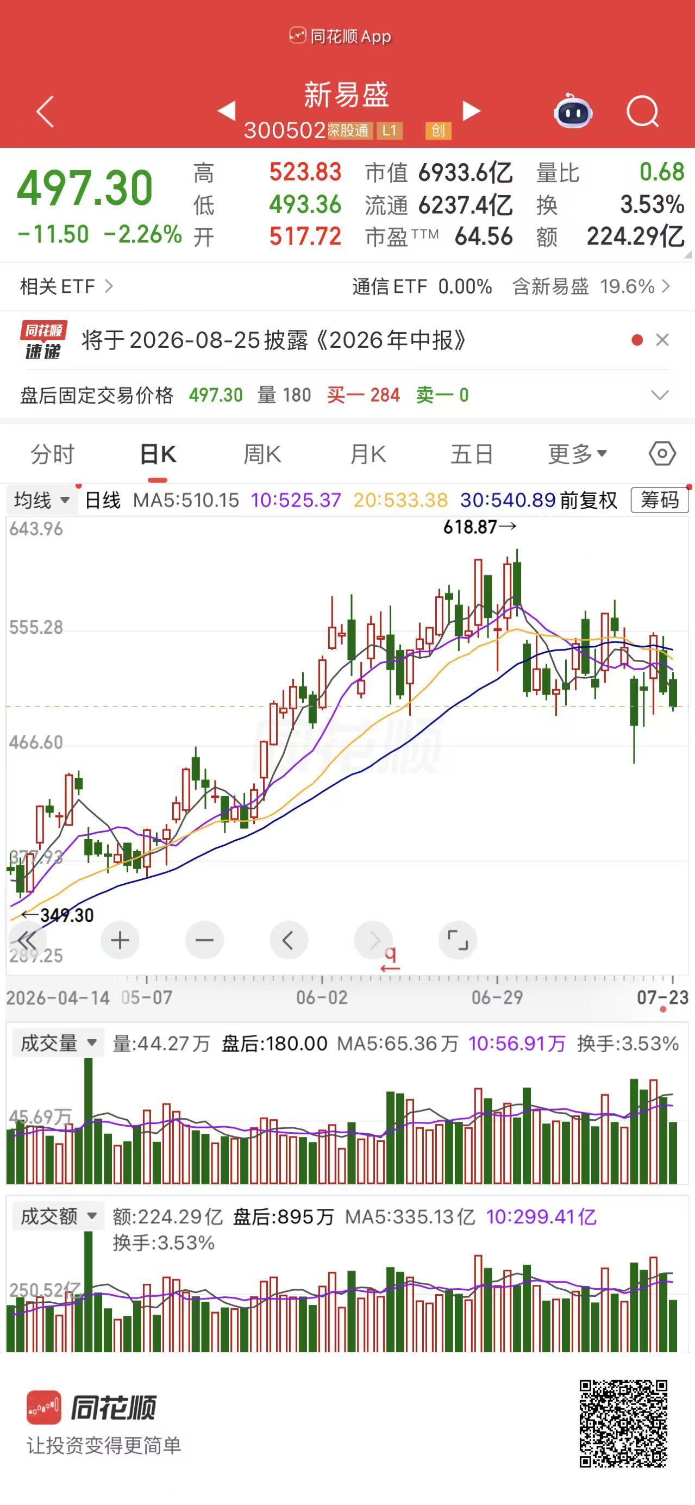Tap the 额:224.29亿 turnover readout
The height and width of the screenshot is (1505, 695).
[167, 1217]
